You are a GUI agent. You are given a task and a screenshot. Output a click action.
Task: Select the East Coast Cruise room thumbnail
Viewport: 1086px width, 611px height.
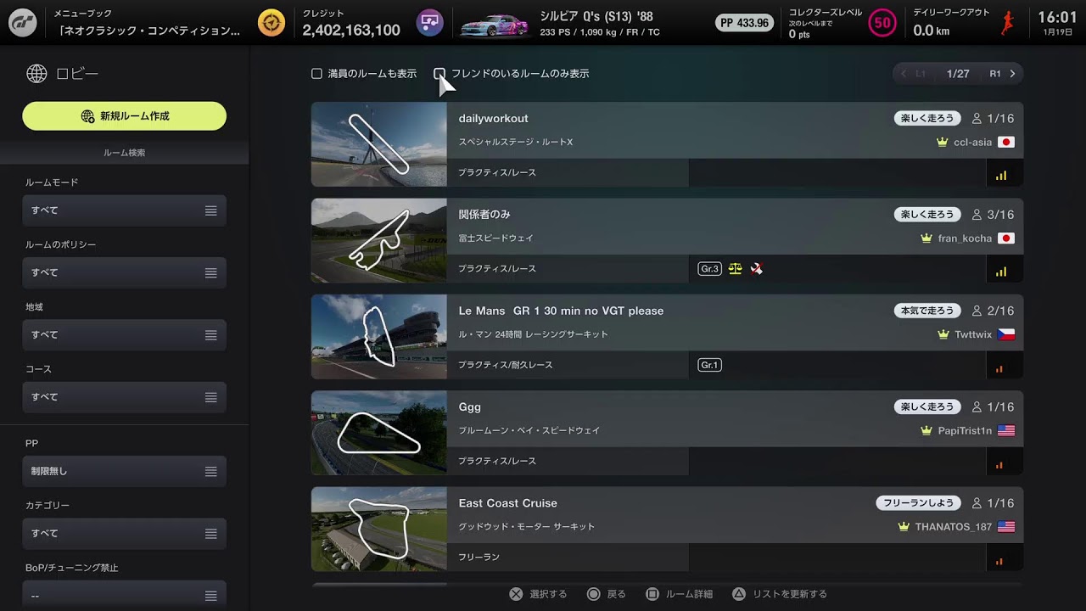(x=378, y=529)
